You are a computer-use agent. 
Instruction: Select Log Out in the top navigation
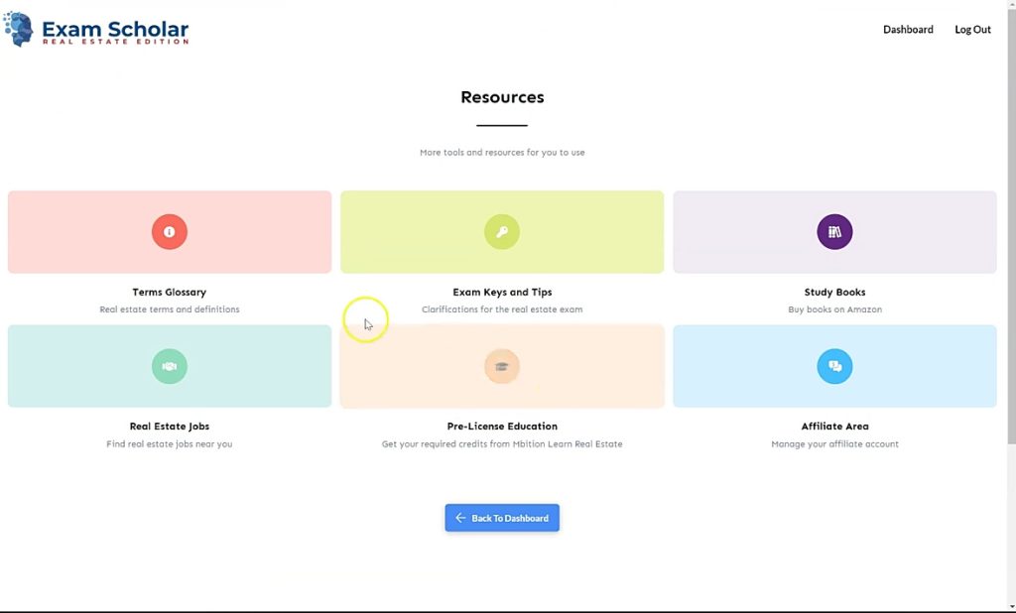[x=972, y=30]
